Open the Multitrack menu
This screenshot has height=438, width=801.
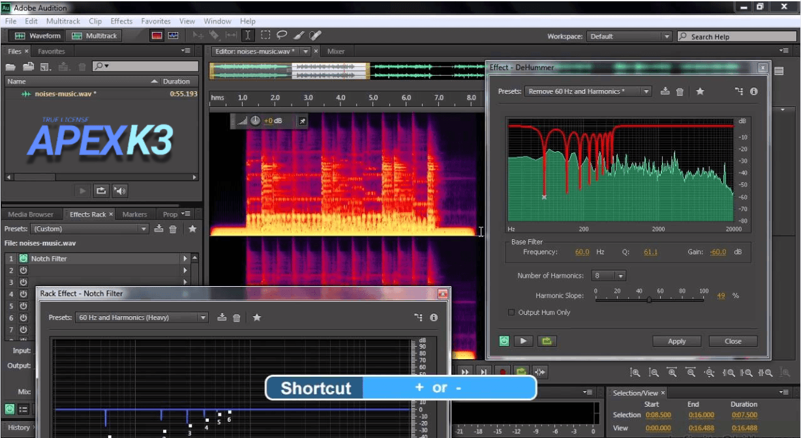pos(63,21)
